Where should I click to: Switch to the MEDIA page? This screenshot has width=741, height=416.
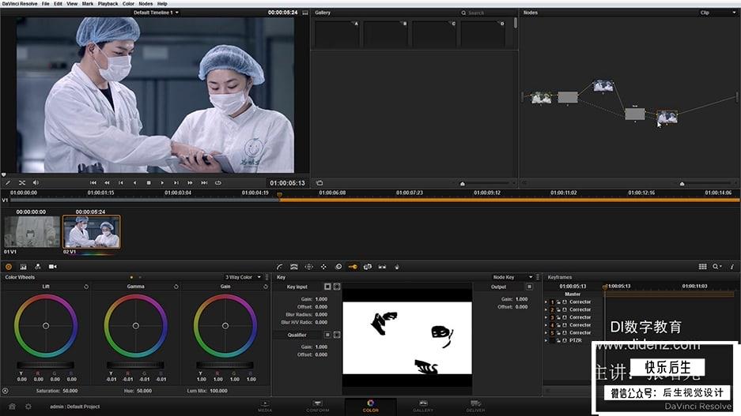click(265, 406)
